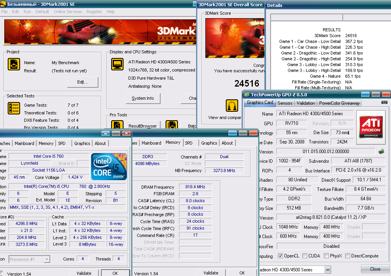Open the Edit menu in 3DMark
The width and height of the screenshot is (391, 276).
15,12
